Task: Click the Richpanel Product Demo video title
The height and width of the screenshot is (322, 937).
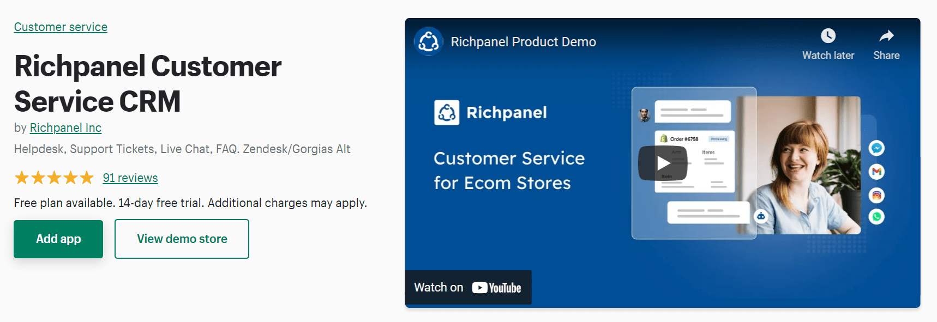Action: coord(523,42)
